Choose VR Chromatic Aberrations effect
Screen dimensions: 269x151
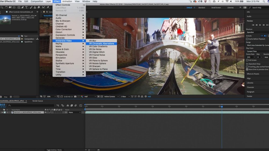101,44
